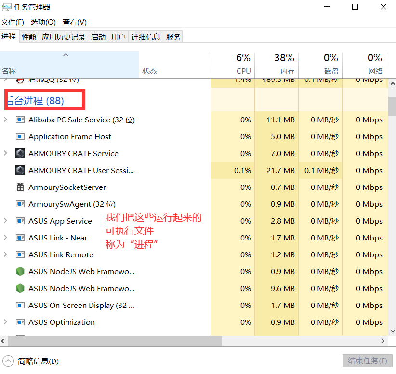The height and width of the screenshot is (374, 396).
Task: Expand the ARMOURY CRATE Service group
Action: [5, 153]
